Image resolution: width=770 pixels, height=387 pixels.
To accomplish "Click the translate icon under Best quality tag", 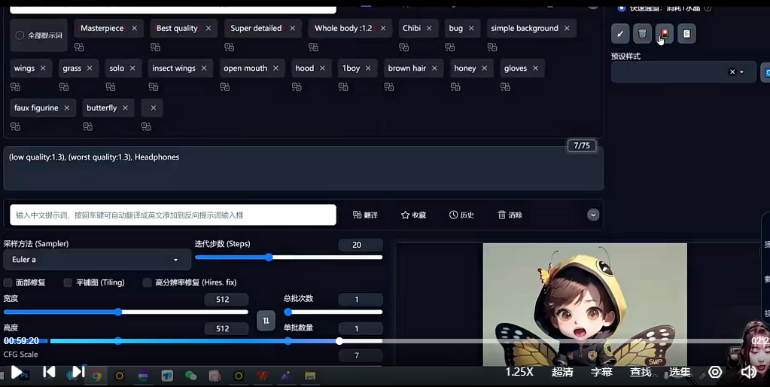I will click(x=155, y=47).
